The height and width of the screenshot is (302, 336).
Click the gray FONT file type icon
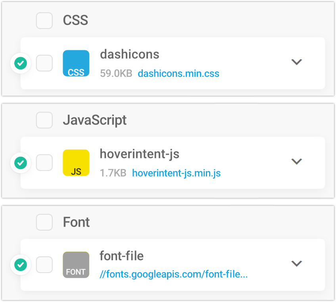tap(76, 265)
